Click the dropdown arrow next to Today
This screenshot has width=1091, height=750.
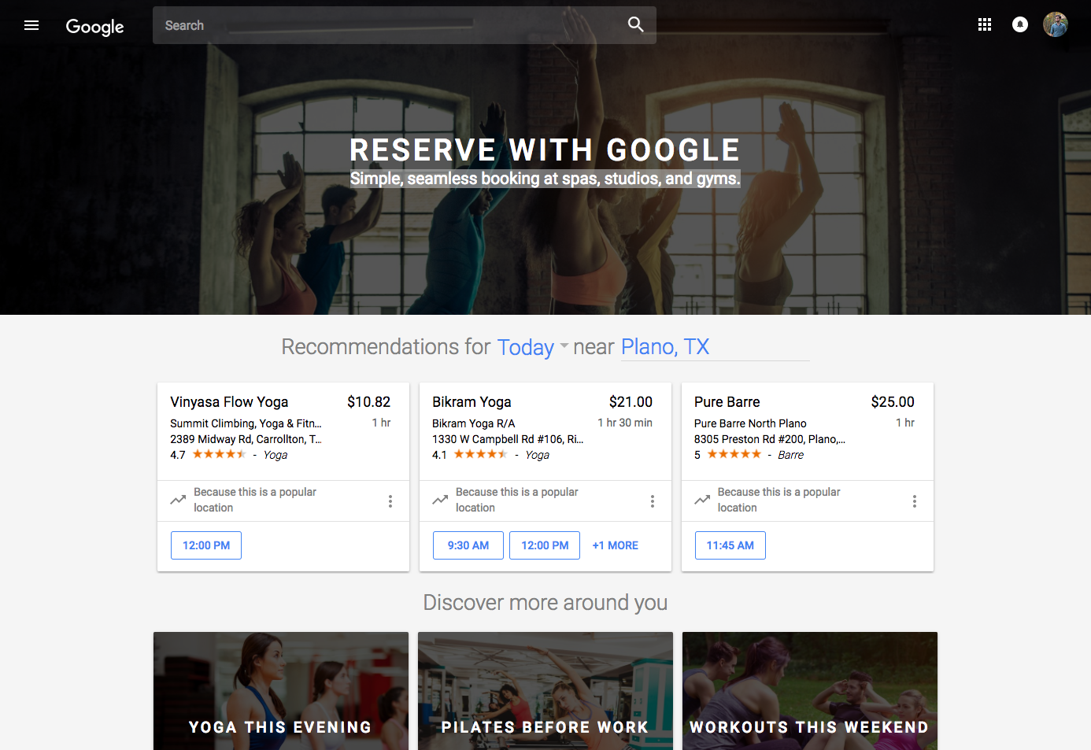(564, 346)
